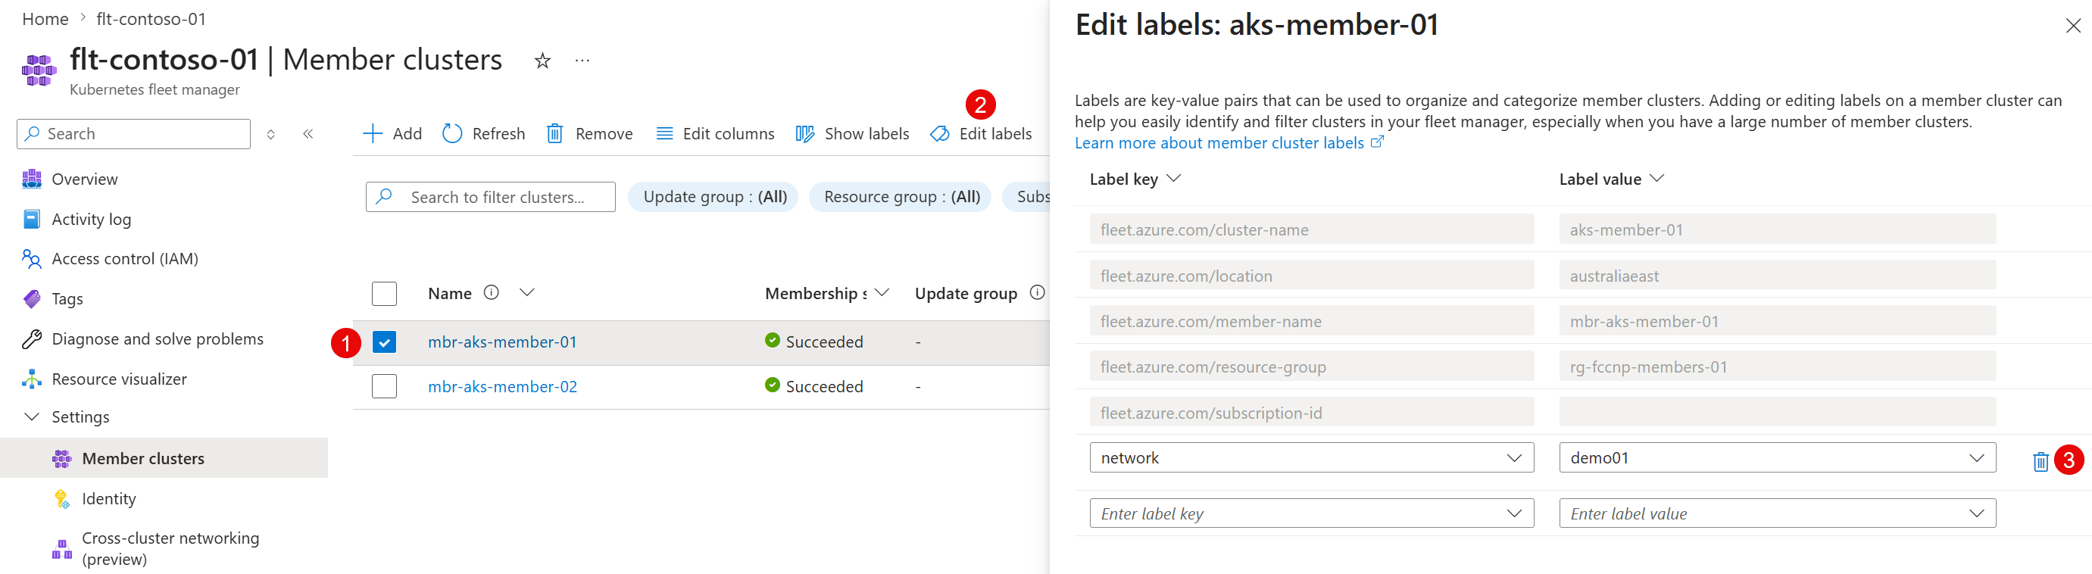Click the Diagnose and solve problems wrench icon
This screenshot has height=574, width=2092.
click(x=32, y=338)
